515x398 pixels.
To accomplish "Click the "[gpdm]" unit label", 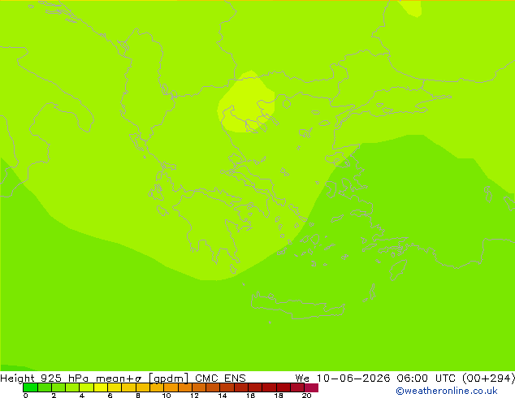I will (x=169, y=379).
